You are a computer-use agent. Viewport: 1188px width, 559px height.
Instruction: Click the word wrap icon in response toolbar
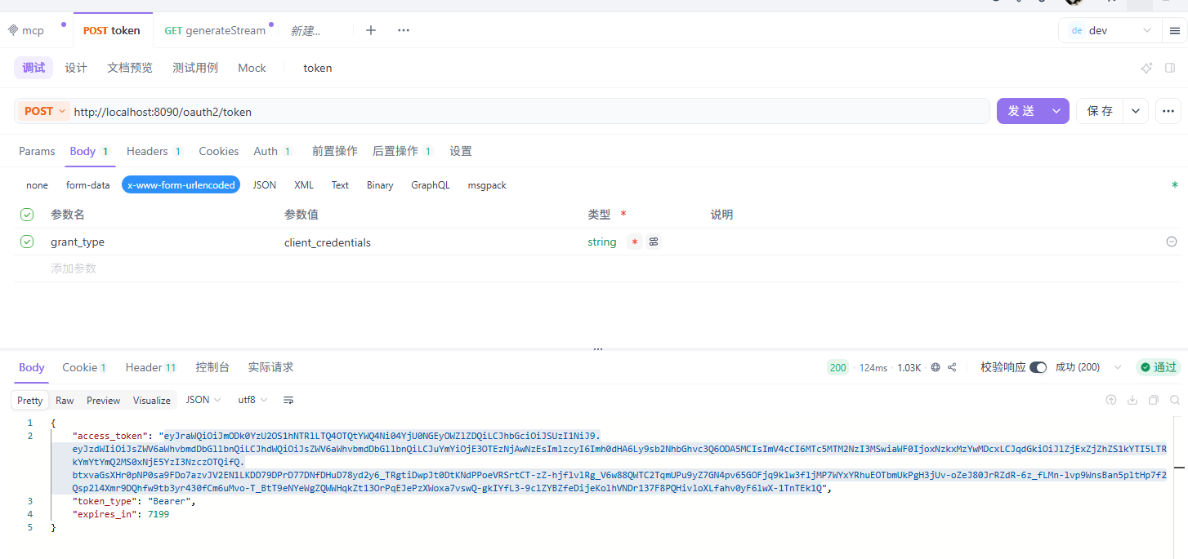(288, 400)
